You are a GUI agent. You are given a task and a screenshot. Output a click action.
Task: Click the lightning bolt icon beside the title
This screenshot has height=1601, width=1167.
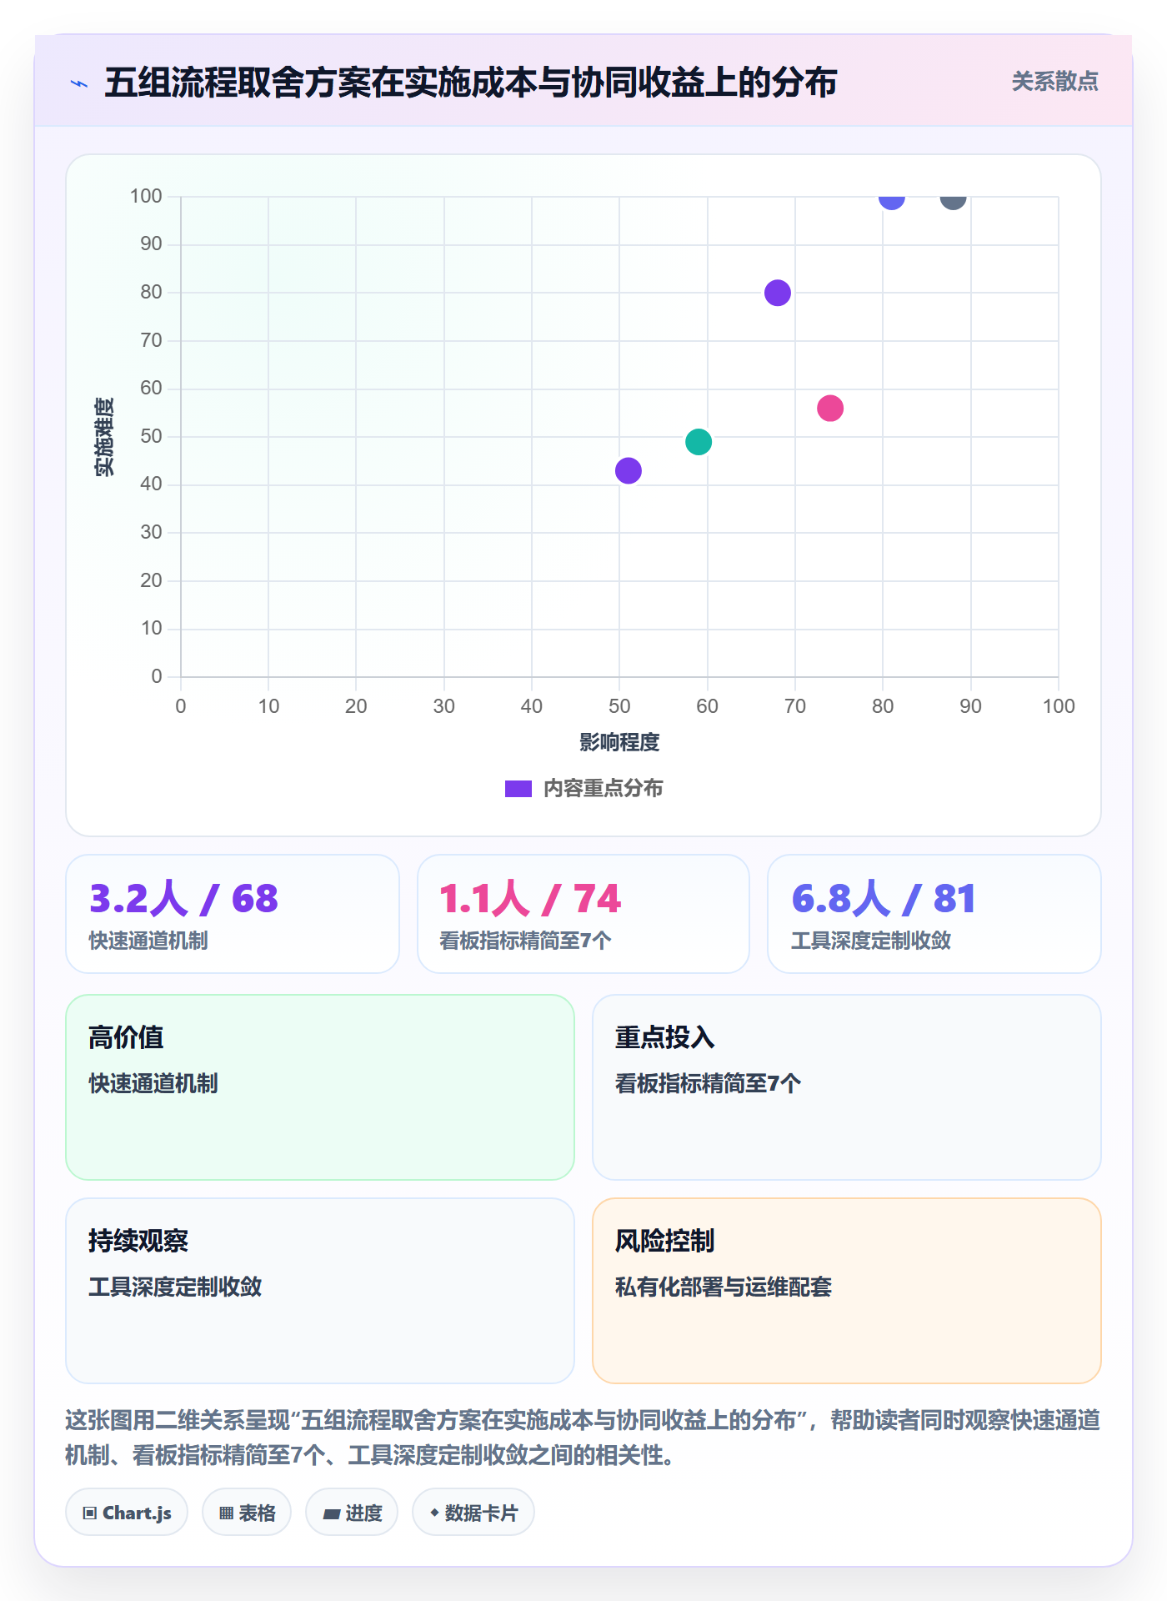tap(79, 83)
